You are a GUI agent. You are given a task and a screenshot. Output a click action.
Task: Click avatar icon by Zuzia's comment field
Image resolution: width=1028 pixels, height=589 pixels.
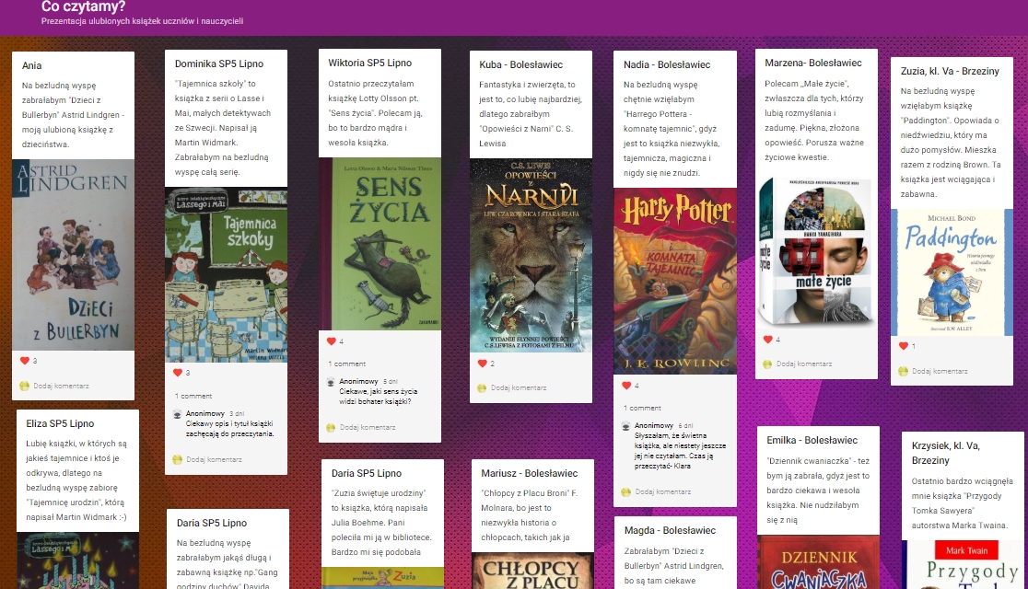coord(904,371)
